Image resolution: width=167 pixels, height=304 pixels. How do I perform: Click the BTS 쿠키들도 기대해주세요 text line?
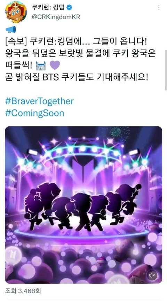77,77
